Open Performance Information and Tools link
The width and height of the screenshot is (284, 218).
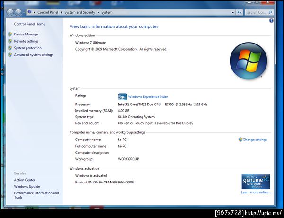coord(36,195)
